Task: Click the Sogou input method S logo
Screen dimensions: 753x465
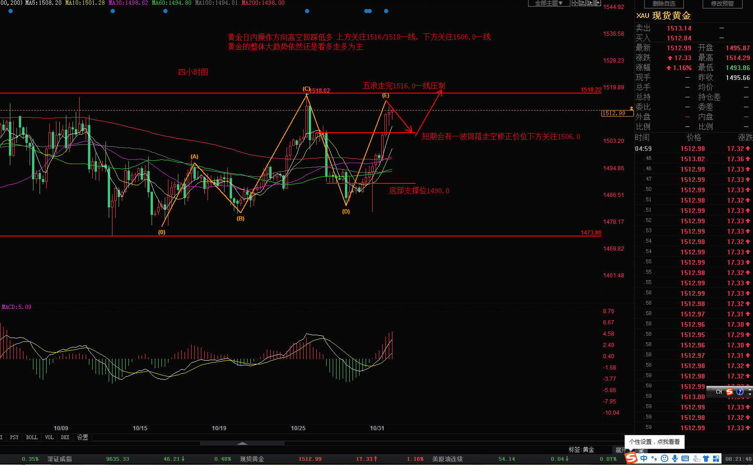Action: [x=631, y=458]
